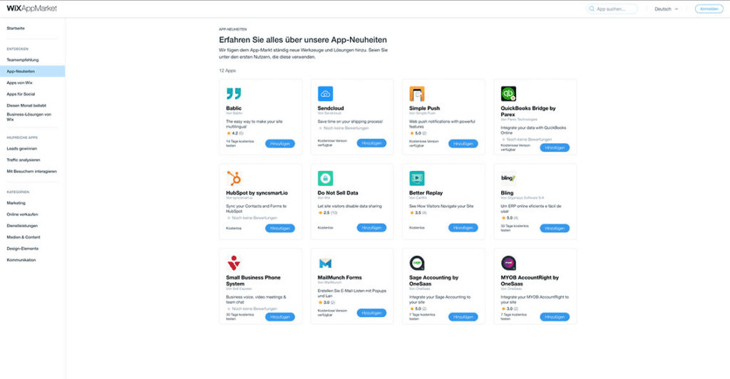Click the 12 Apps count text
Viewport: 730px width, 379px height.
coord(227,71)
